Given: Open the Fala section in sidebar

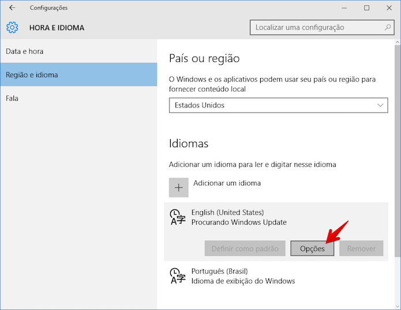Looking at the screenshot, I should click(x=78, y=98).
